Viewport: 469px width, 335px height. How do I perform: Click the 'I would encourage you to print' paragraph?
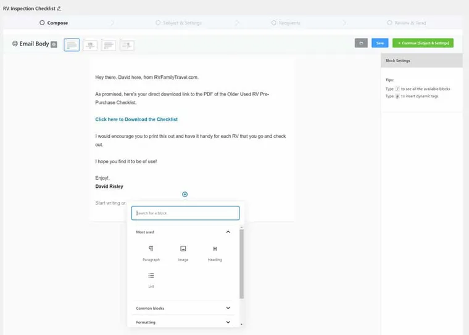[191, 140]
